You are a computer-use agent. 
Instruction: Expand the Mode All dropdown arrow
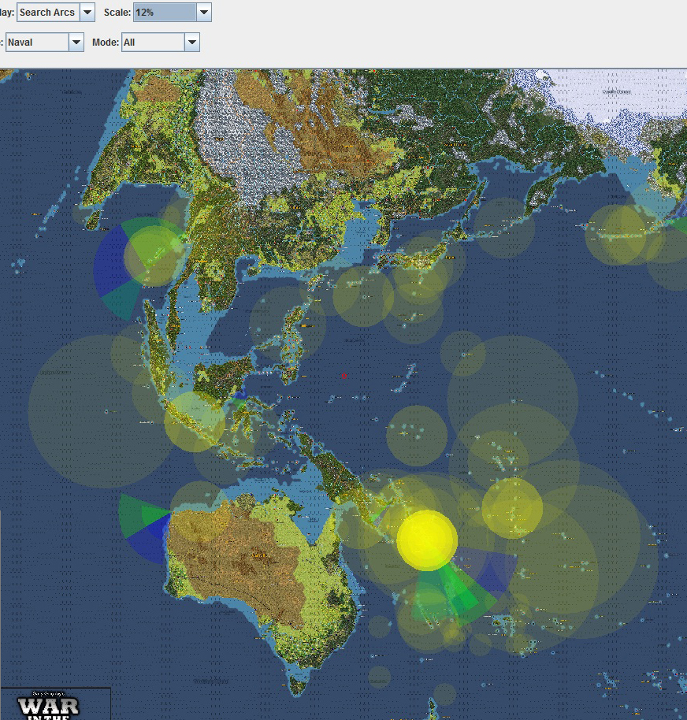192,43
